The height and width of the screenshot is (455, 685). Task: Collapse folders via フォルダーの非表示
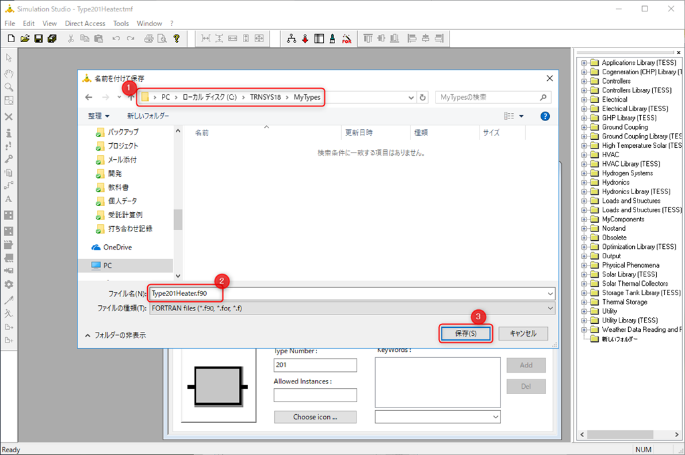pos(115,335)
